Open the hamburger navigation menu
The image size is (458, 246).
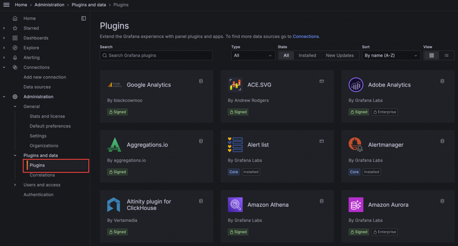click(6, 5)
